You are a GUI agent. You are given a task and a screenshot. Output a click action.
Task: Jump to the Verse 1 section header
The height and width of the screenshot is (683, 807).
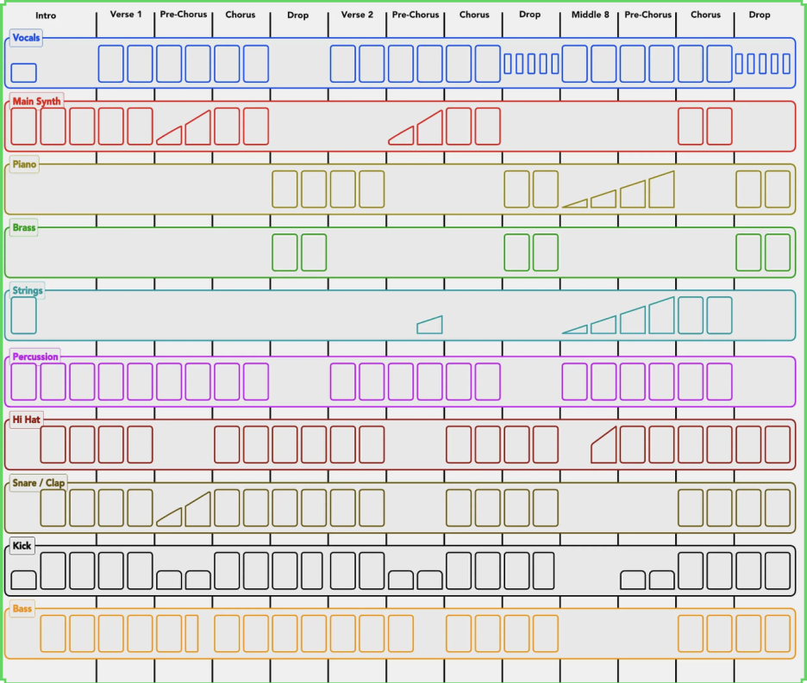[x=126, y=15]
